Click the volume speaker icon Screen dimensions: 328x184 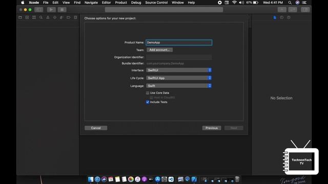tap(241, 3)
